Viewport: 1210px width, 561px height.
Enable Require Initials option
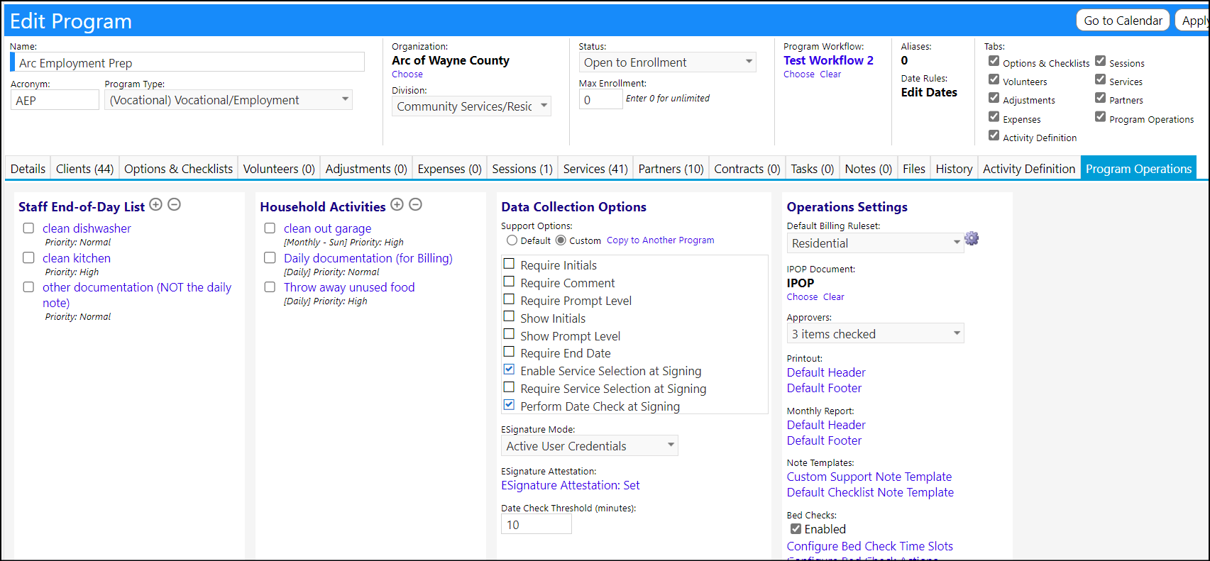pos(509,264)
